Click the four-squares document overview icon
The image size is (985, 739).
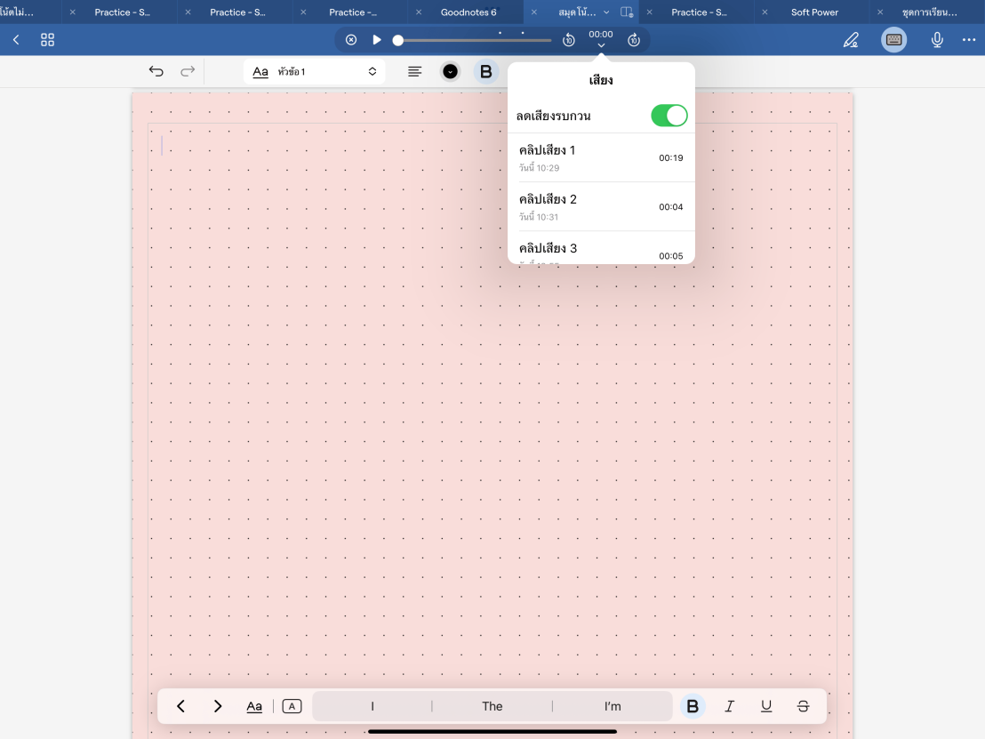pos(47,39)
